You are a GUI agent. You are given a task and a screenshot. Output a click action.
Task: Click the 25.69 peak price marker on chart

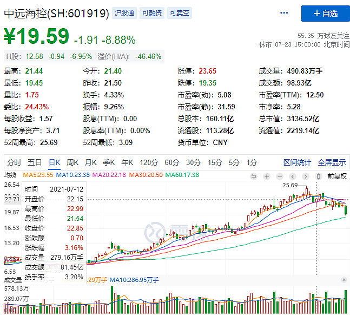(x=290, y=185)
